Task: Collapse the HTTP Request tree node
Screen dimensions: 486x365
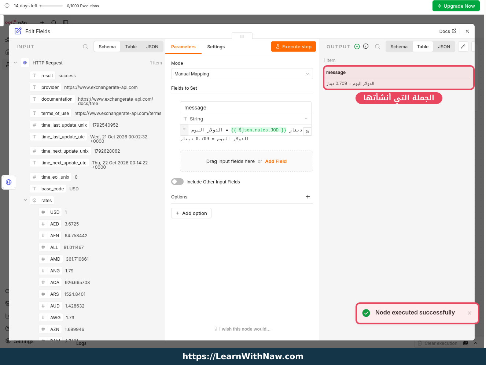Action: point(15,63)
